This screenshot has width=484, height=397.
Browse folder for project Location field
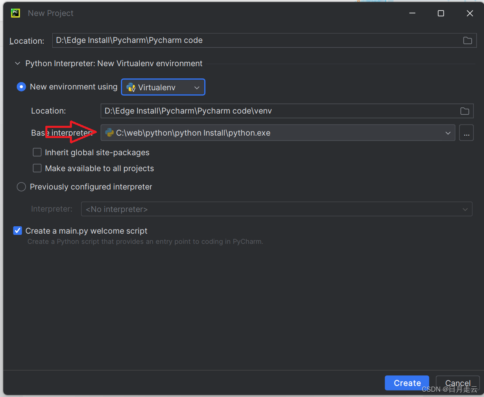click(x=467, y=40)
